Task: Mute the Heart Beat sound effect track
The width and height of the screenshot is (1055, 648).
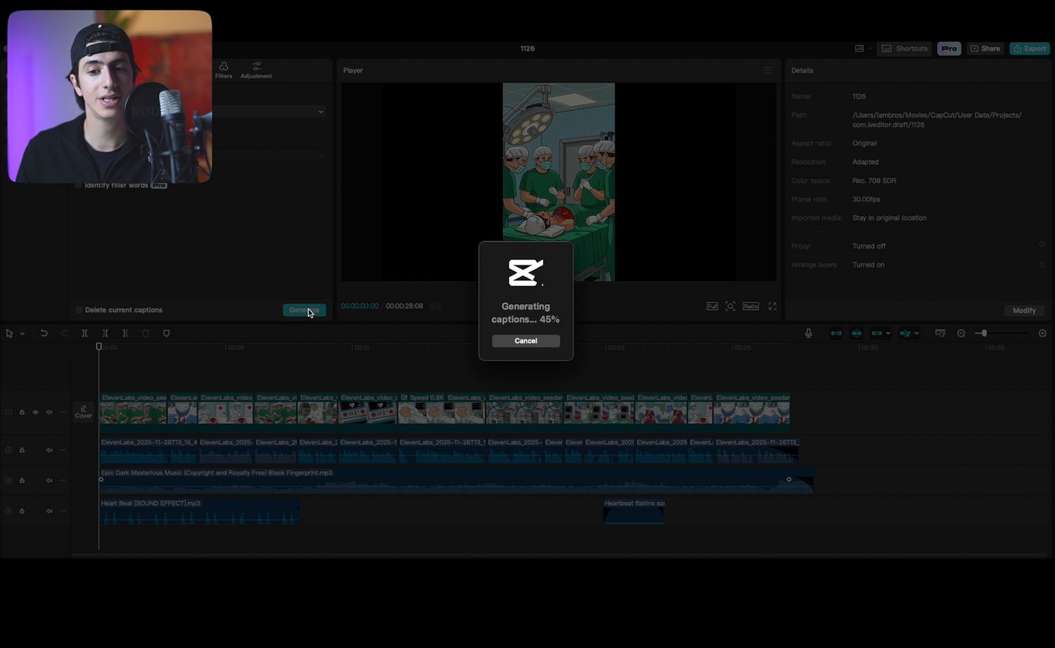Action: pyautogui.click(x=49, y=511)
